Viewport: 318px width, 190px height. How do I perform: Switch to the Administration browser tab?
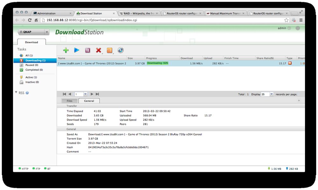click(x=52, y=13)
